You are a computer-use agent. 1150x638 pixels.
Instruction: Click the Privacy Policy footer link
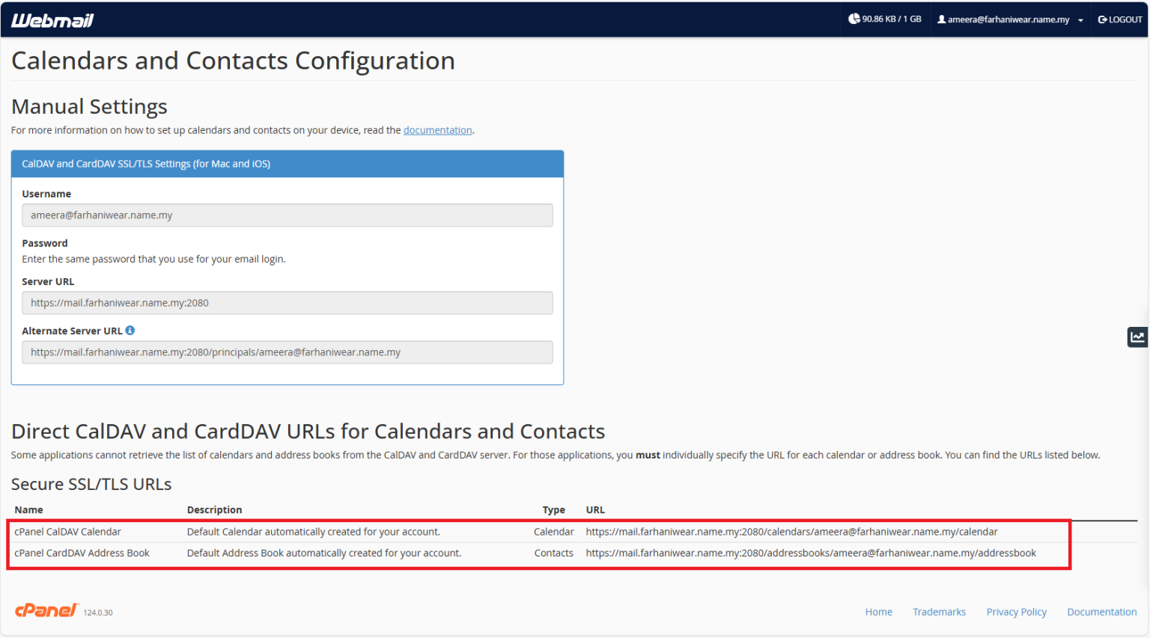coord(1016,611)
